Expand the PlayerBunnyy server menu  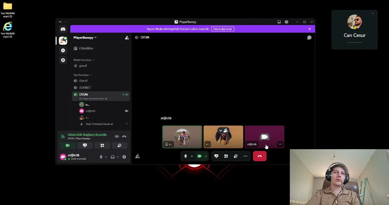pos(85,38)
